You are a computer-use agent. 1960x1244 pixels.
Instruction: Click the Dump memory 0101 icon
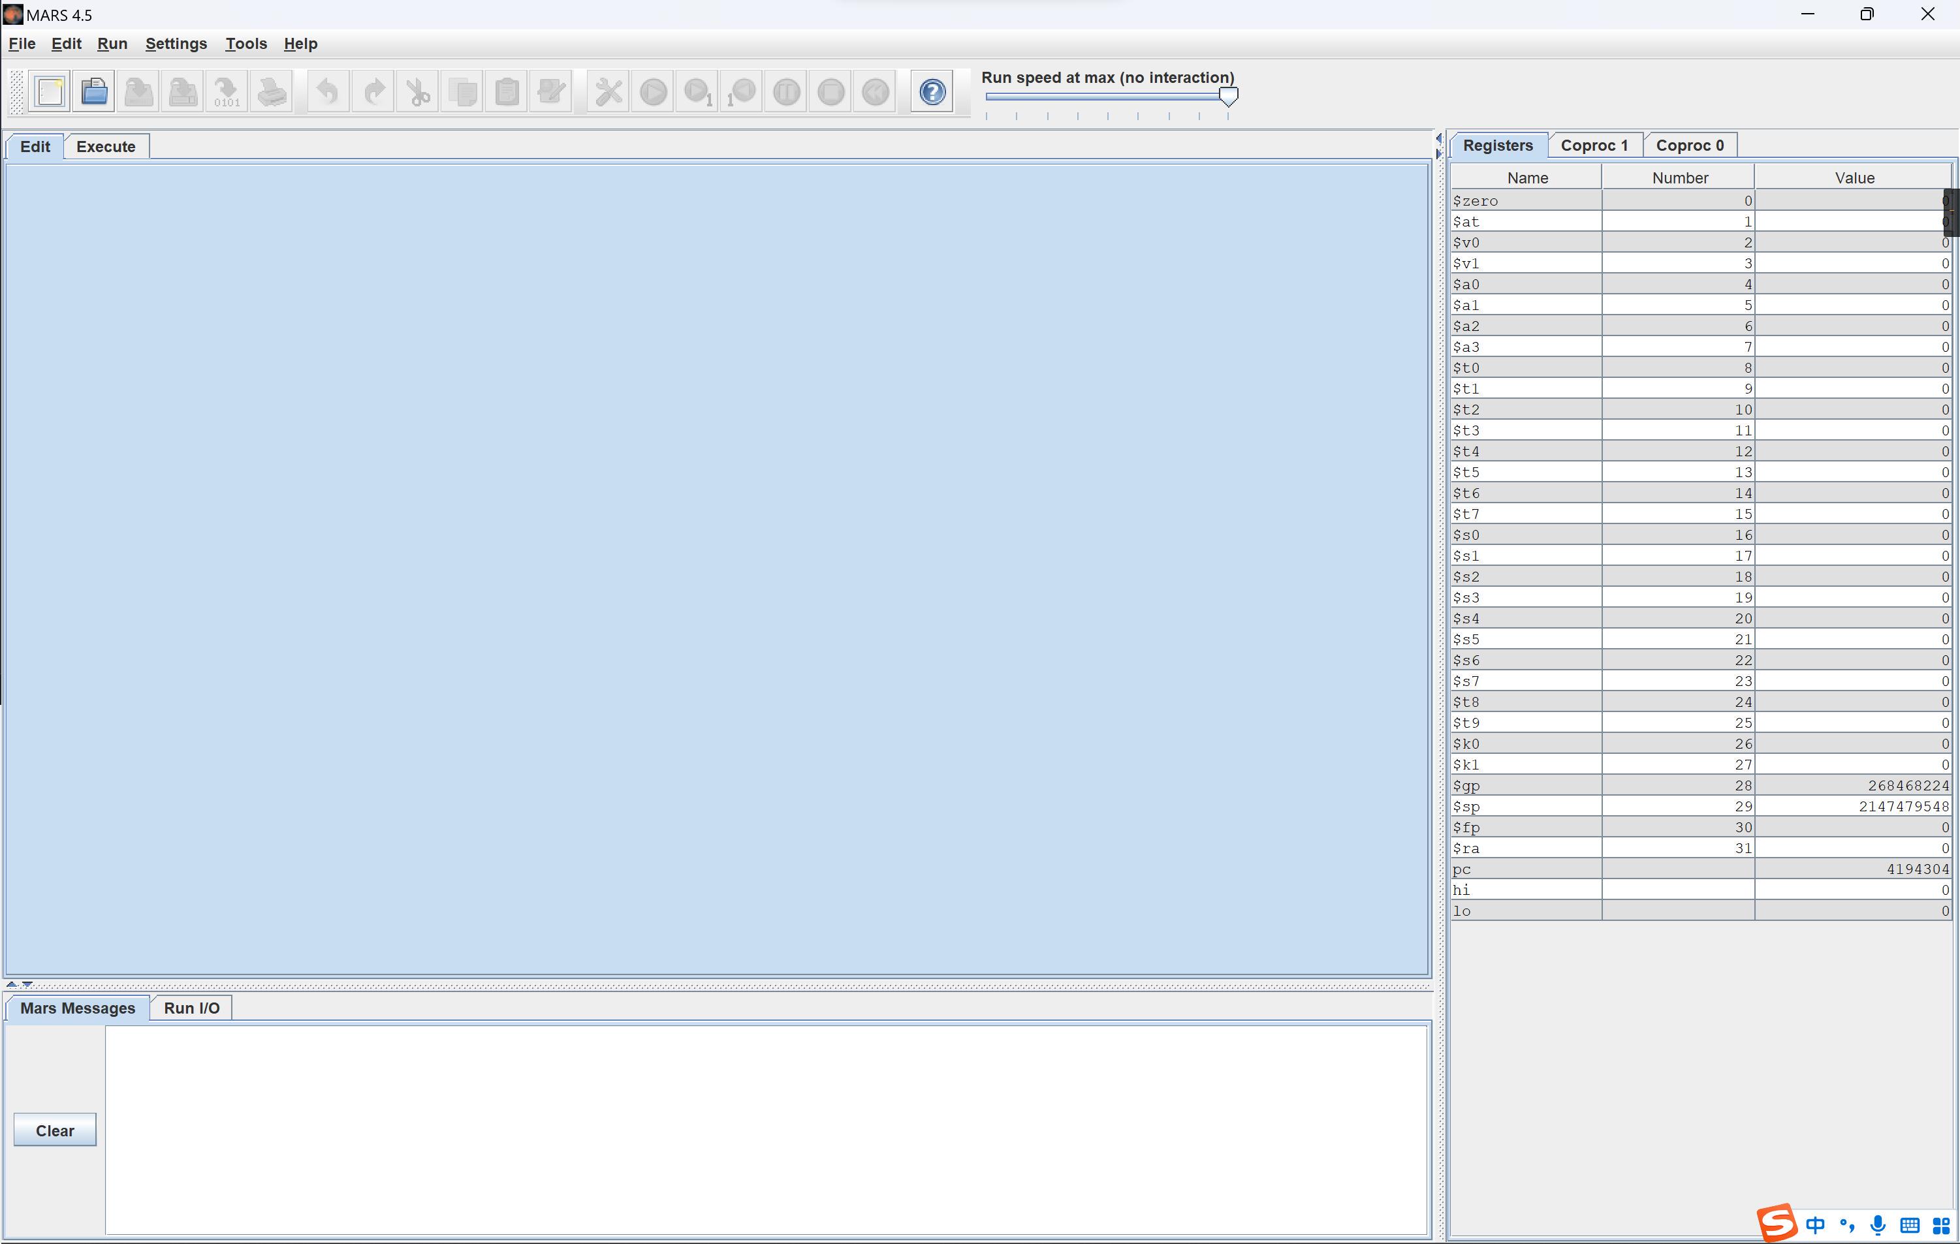227,92
